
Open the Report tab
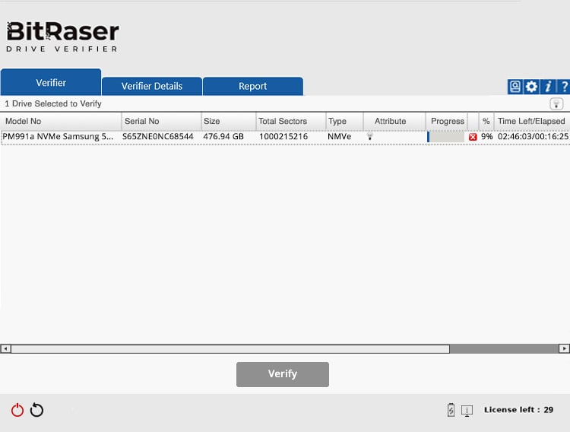click(x=252, y=86)
